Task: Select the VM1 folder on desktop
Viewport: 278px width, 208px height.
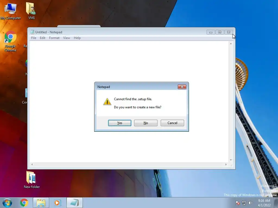Action: pos(31,11)
